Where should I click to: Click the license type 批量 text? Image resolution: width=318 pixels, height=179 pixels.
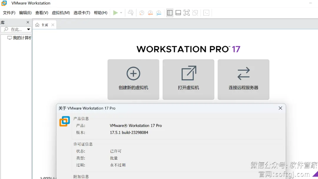click(x=114, y=158)
